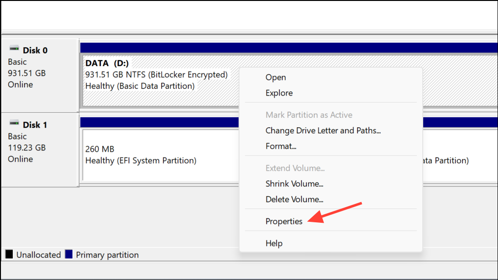Image resolution: width=498 pixels, height=280 pixels.
Task: Click the black Unallocated legend swatch
Action: click(x=9, y=254)
